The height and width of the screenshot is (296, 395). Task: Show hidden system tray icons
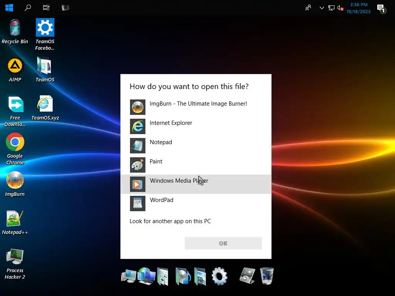322,8
